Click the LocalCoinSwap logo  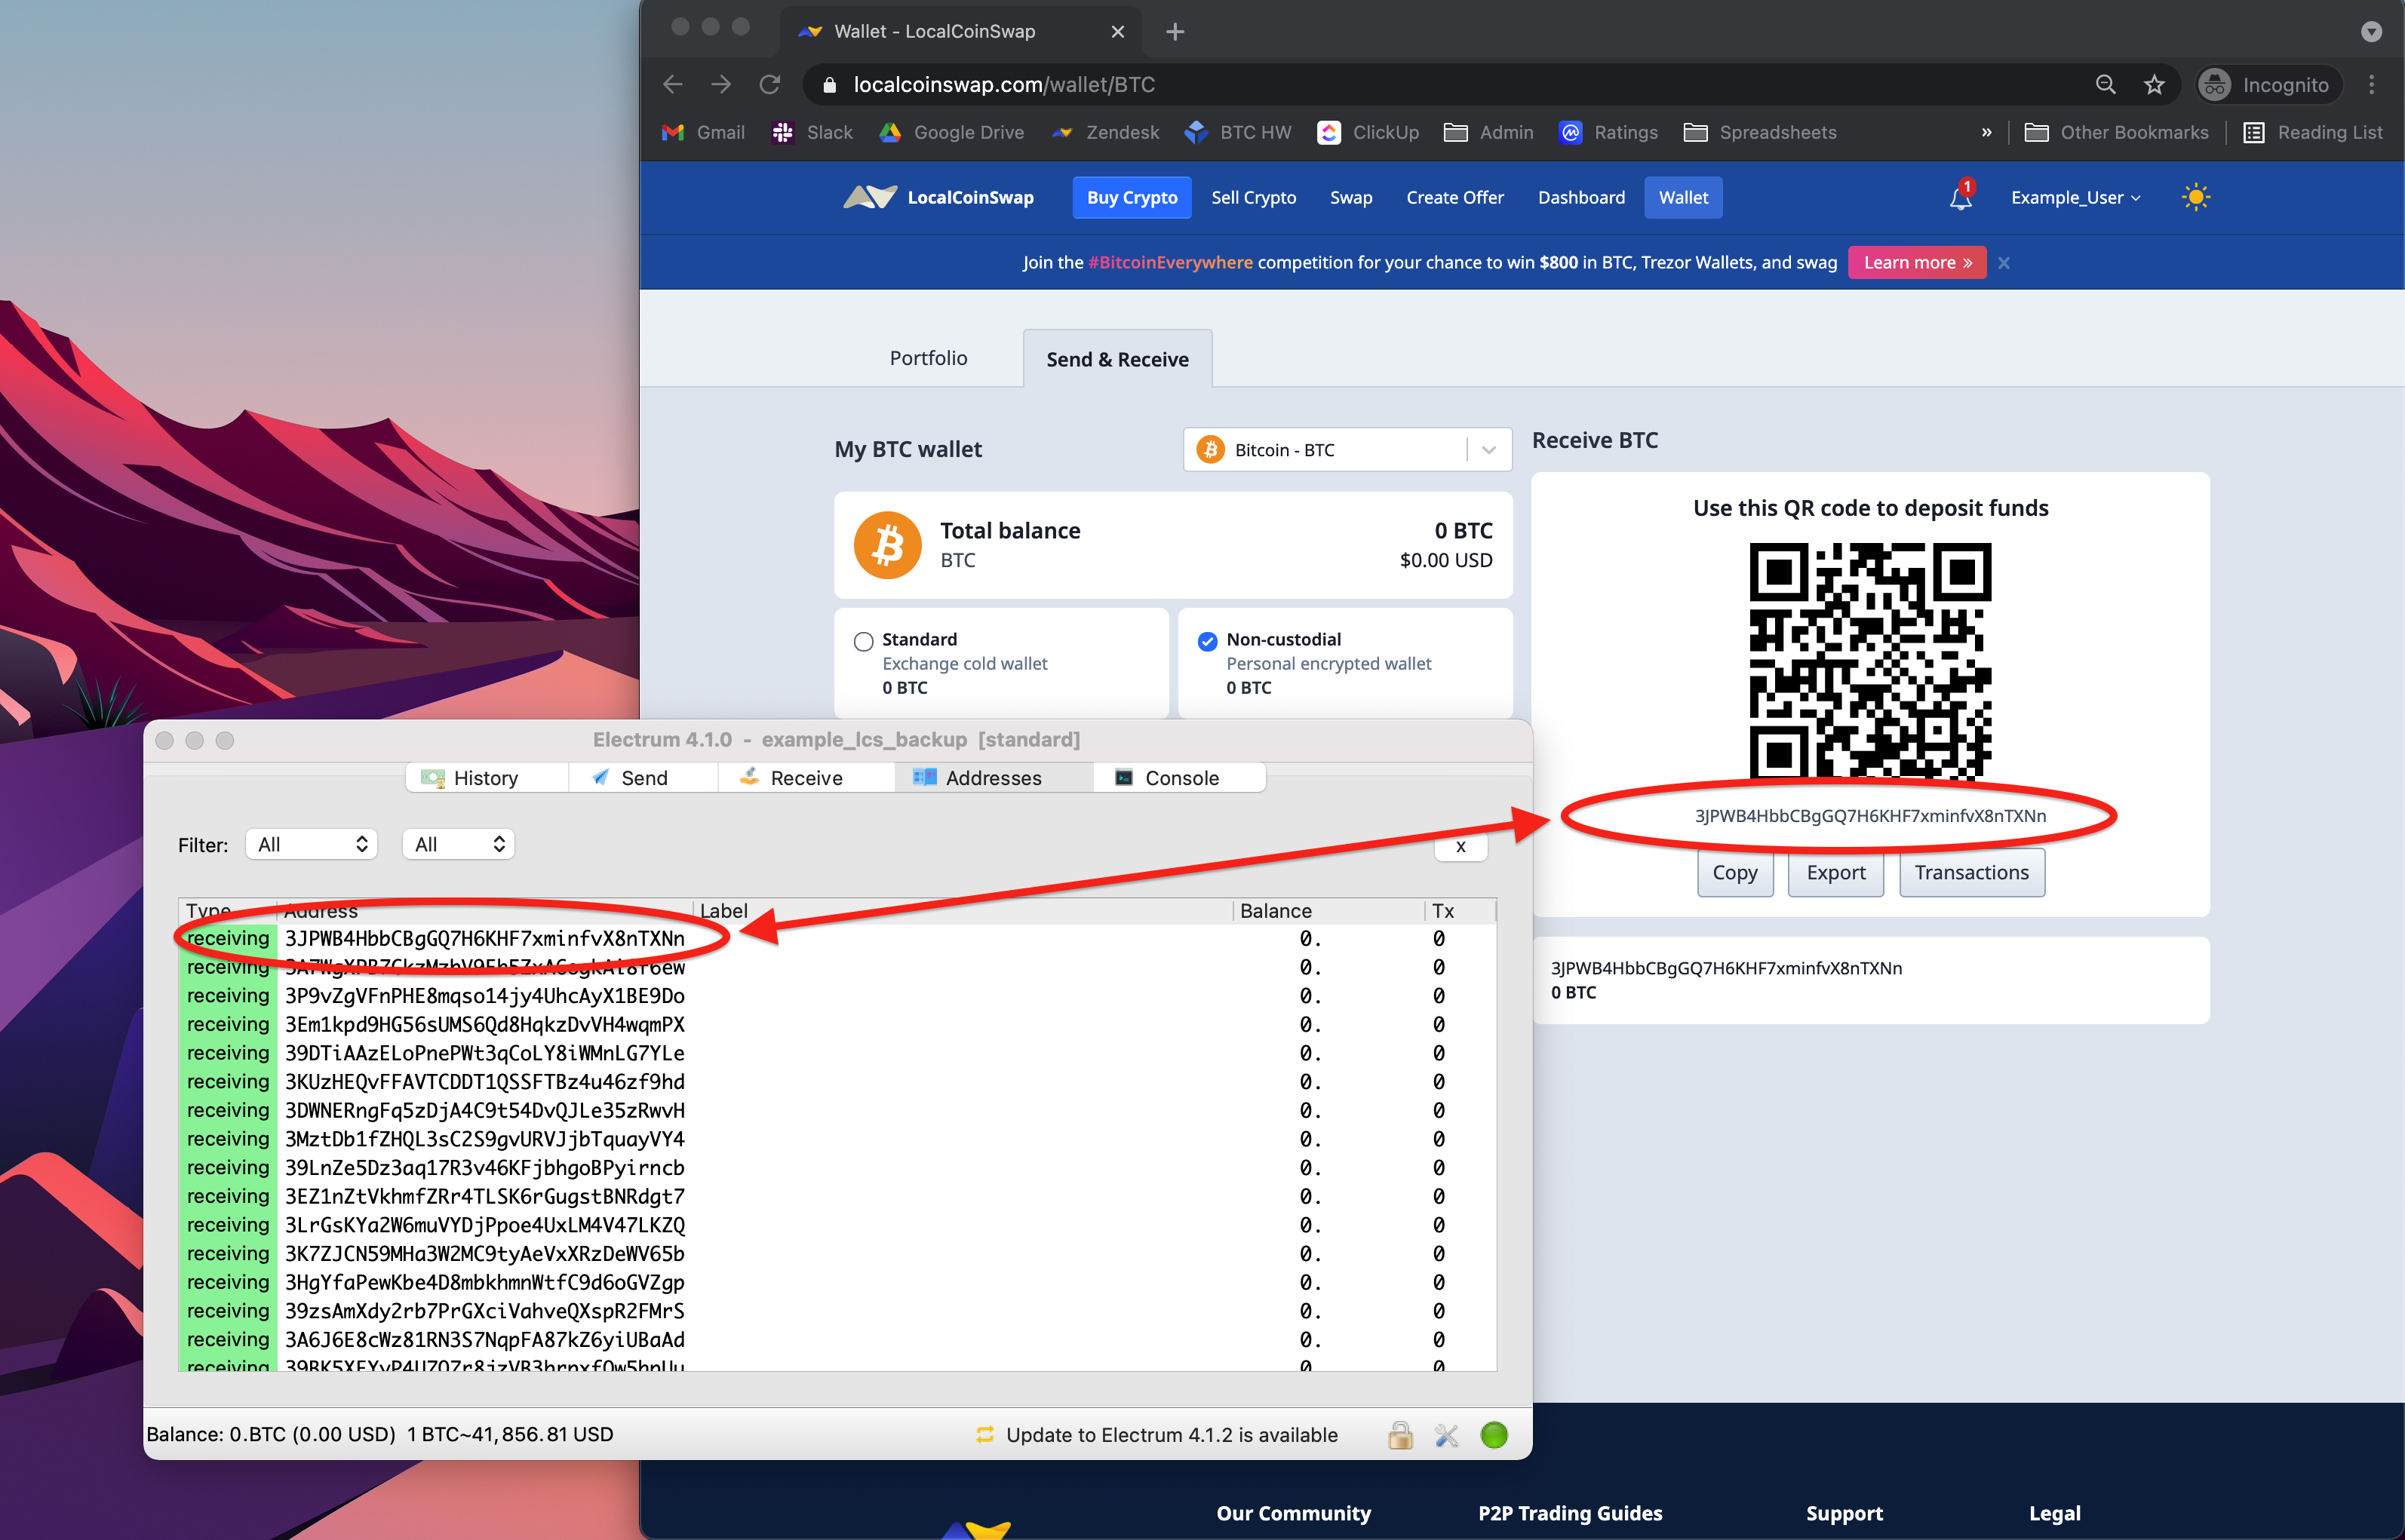point(938,197)
